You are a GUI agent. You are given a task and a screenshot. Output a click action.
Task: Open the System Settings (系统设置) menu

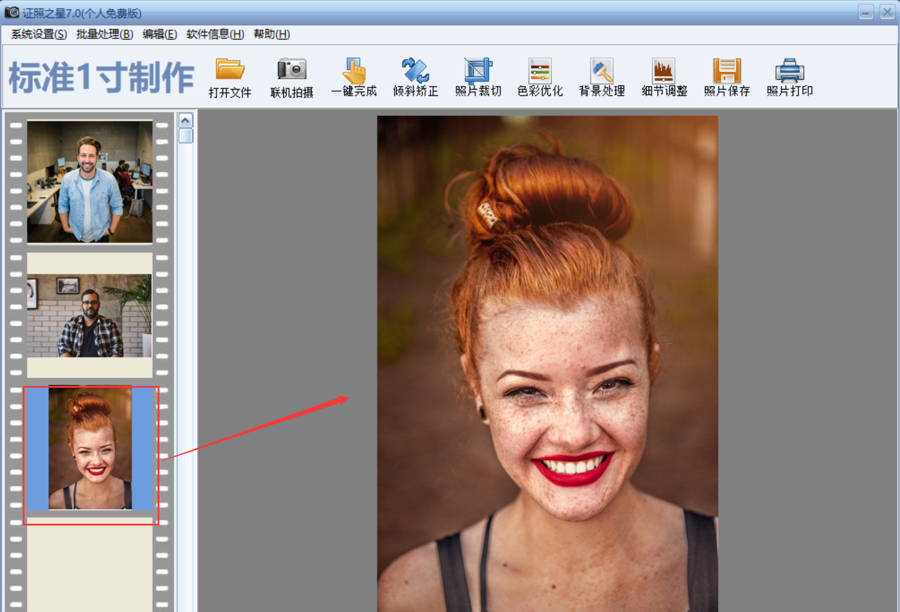(x=39, y=34)
